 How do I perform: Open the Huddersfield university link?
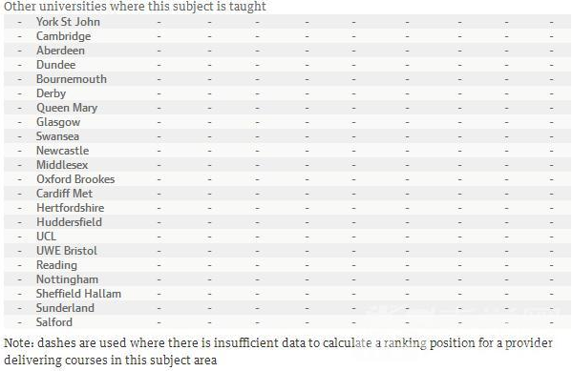pyautogui.click(x=69, y=222)
